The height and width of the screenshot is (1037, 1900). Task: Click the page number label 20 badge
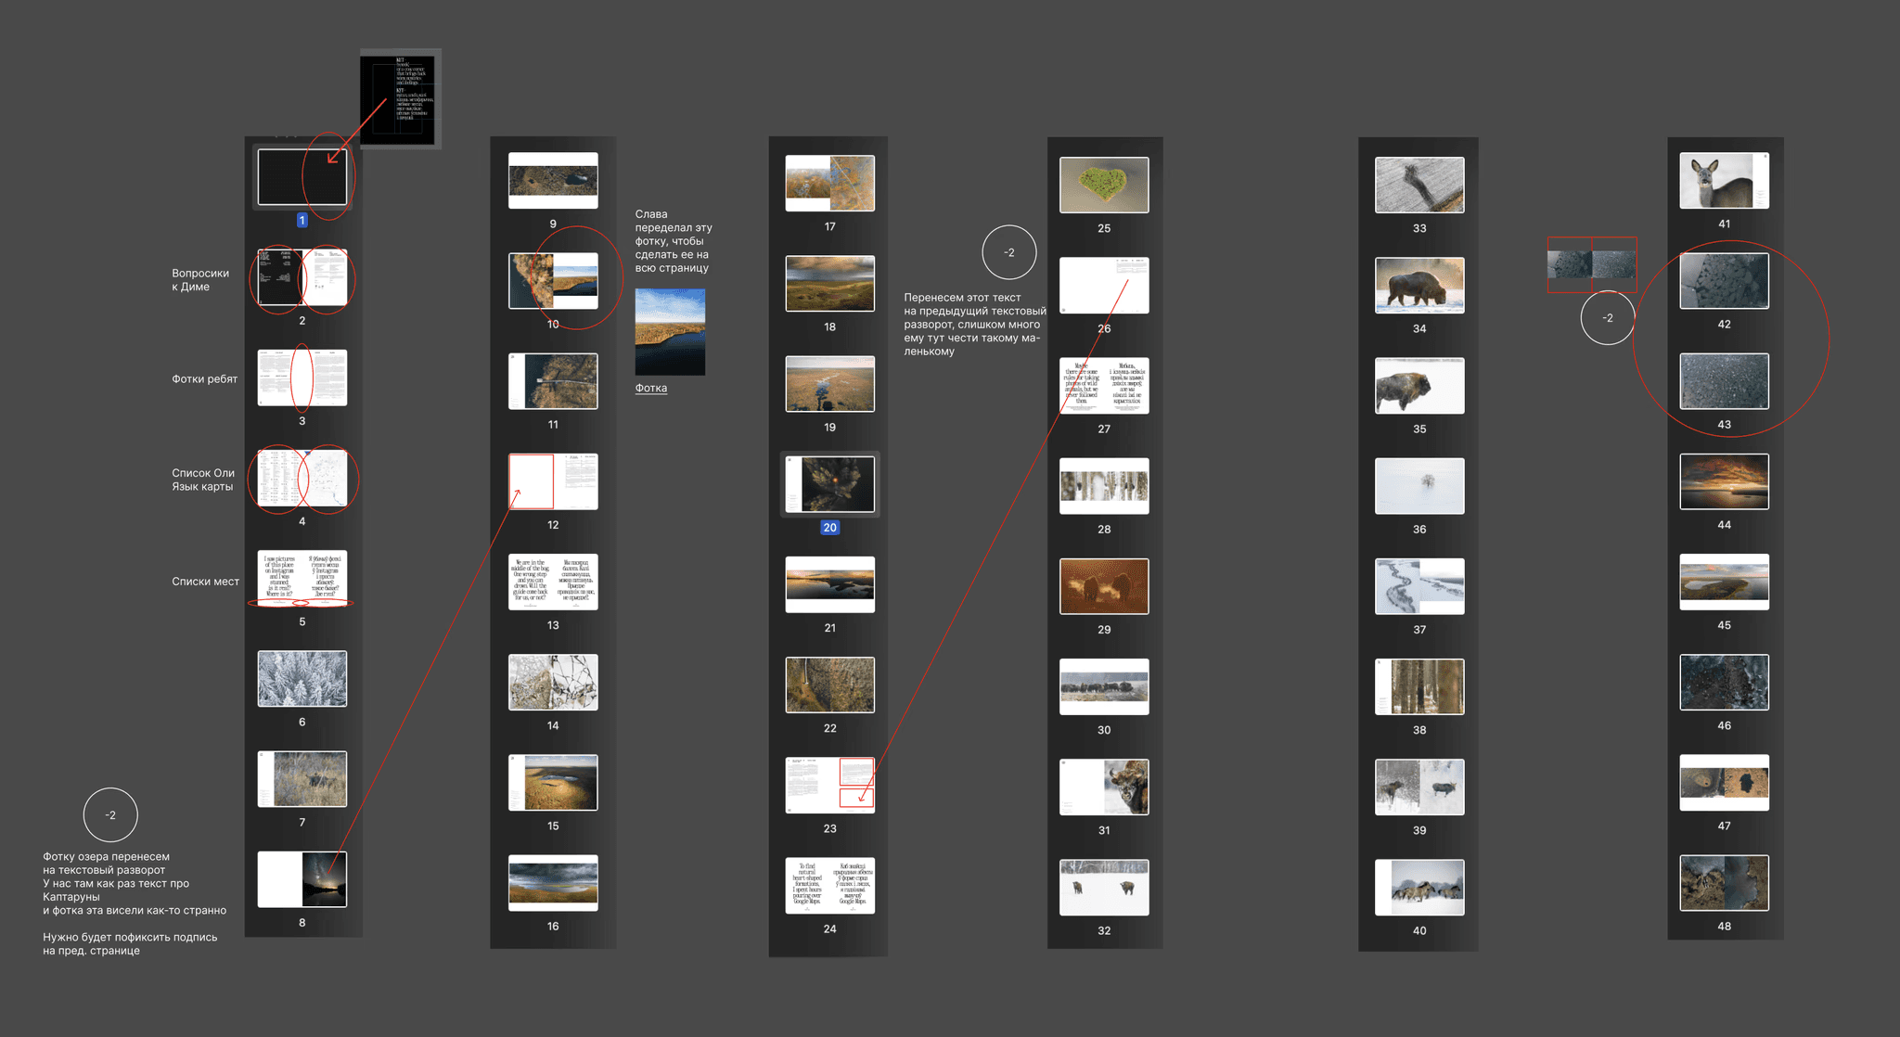[829, 527]
